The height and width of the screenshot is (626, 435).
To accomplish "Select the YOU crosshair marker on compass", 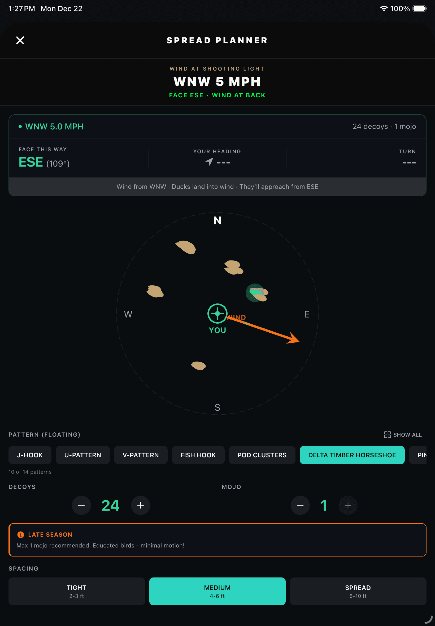I will click(217, 314).
